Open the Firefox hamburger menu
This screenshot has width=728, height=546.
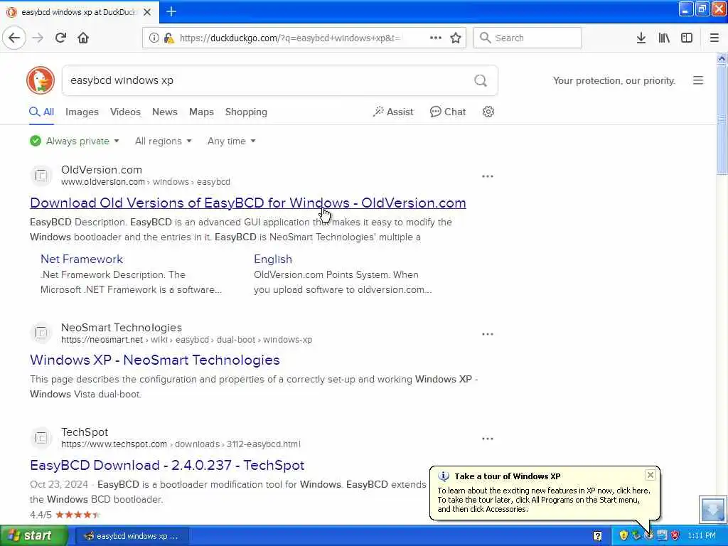pos(714,38)
